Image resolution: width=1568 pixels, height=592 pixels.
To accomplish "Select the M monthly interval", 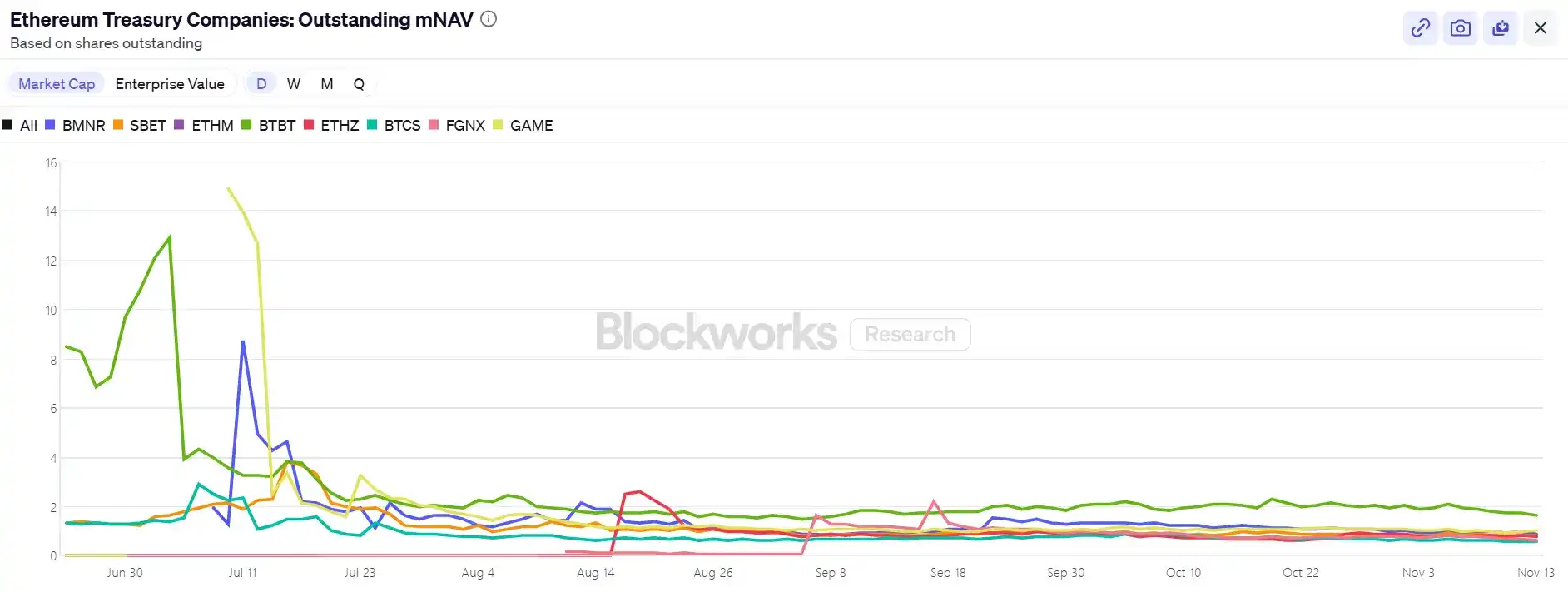I will tap(326, 83).
